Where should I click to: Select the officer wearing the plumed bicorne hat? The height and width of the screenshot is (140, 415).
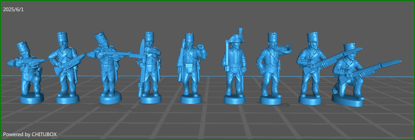click(x=235, y=67)
